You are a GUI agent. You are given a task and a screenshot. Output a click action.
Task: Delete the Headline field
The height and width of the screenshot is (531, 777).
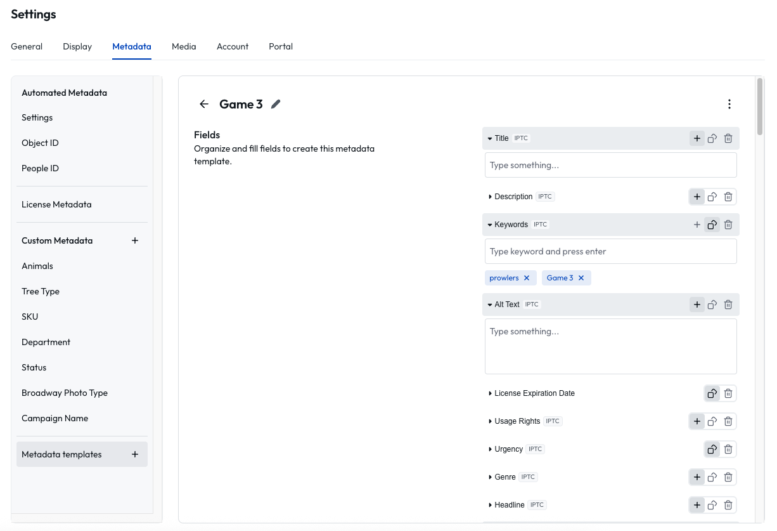pos(728,505)
